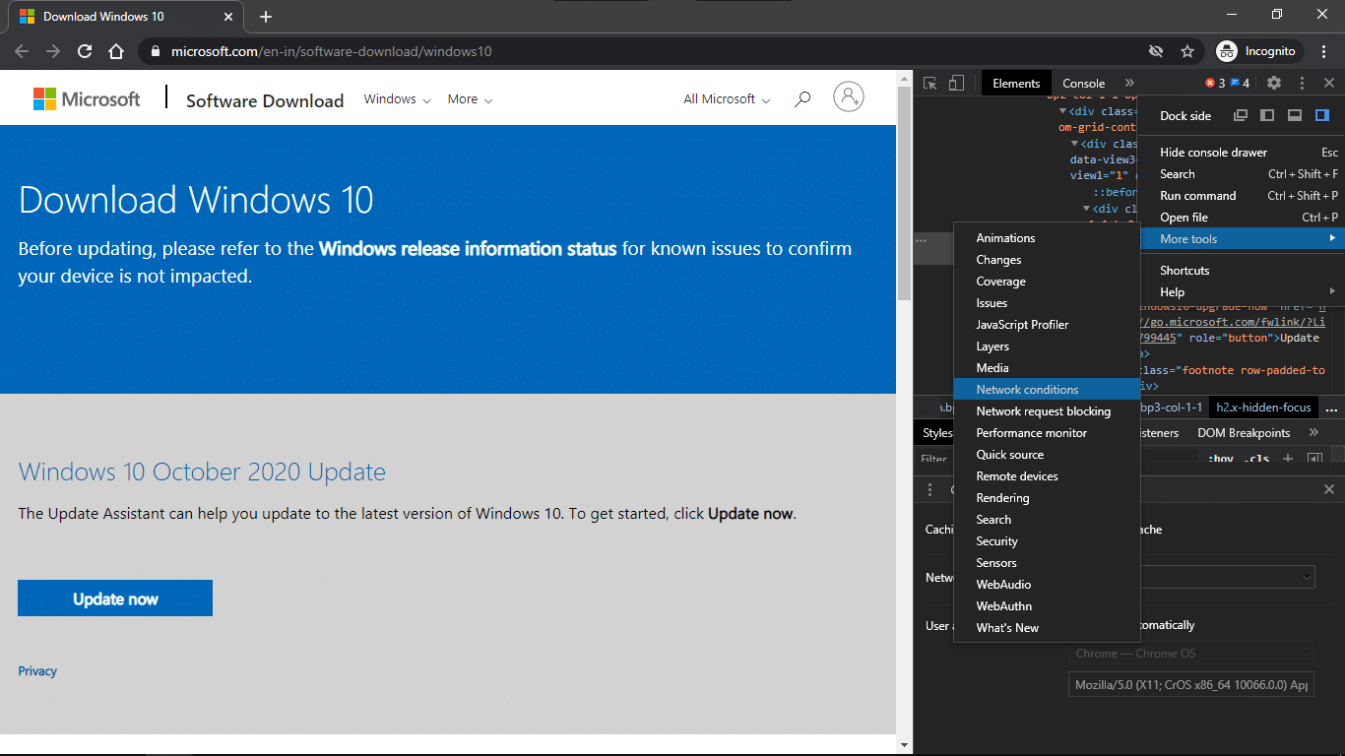This screenshot has width=1345, height=756.
Task: Close the DevTools panel with the X
Action: click(1329, 84)
